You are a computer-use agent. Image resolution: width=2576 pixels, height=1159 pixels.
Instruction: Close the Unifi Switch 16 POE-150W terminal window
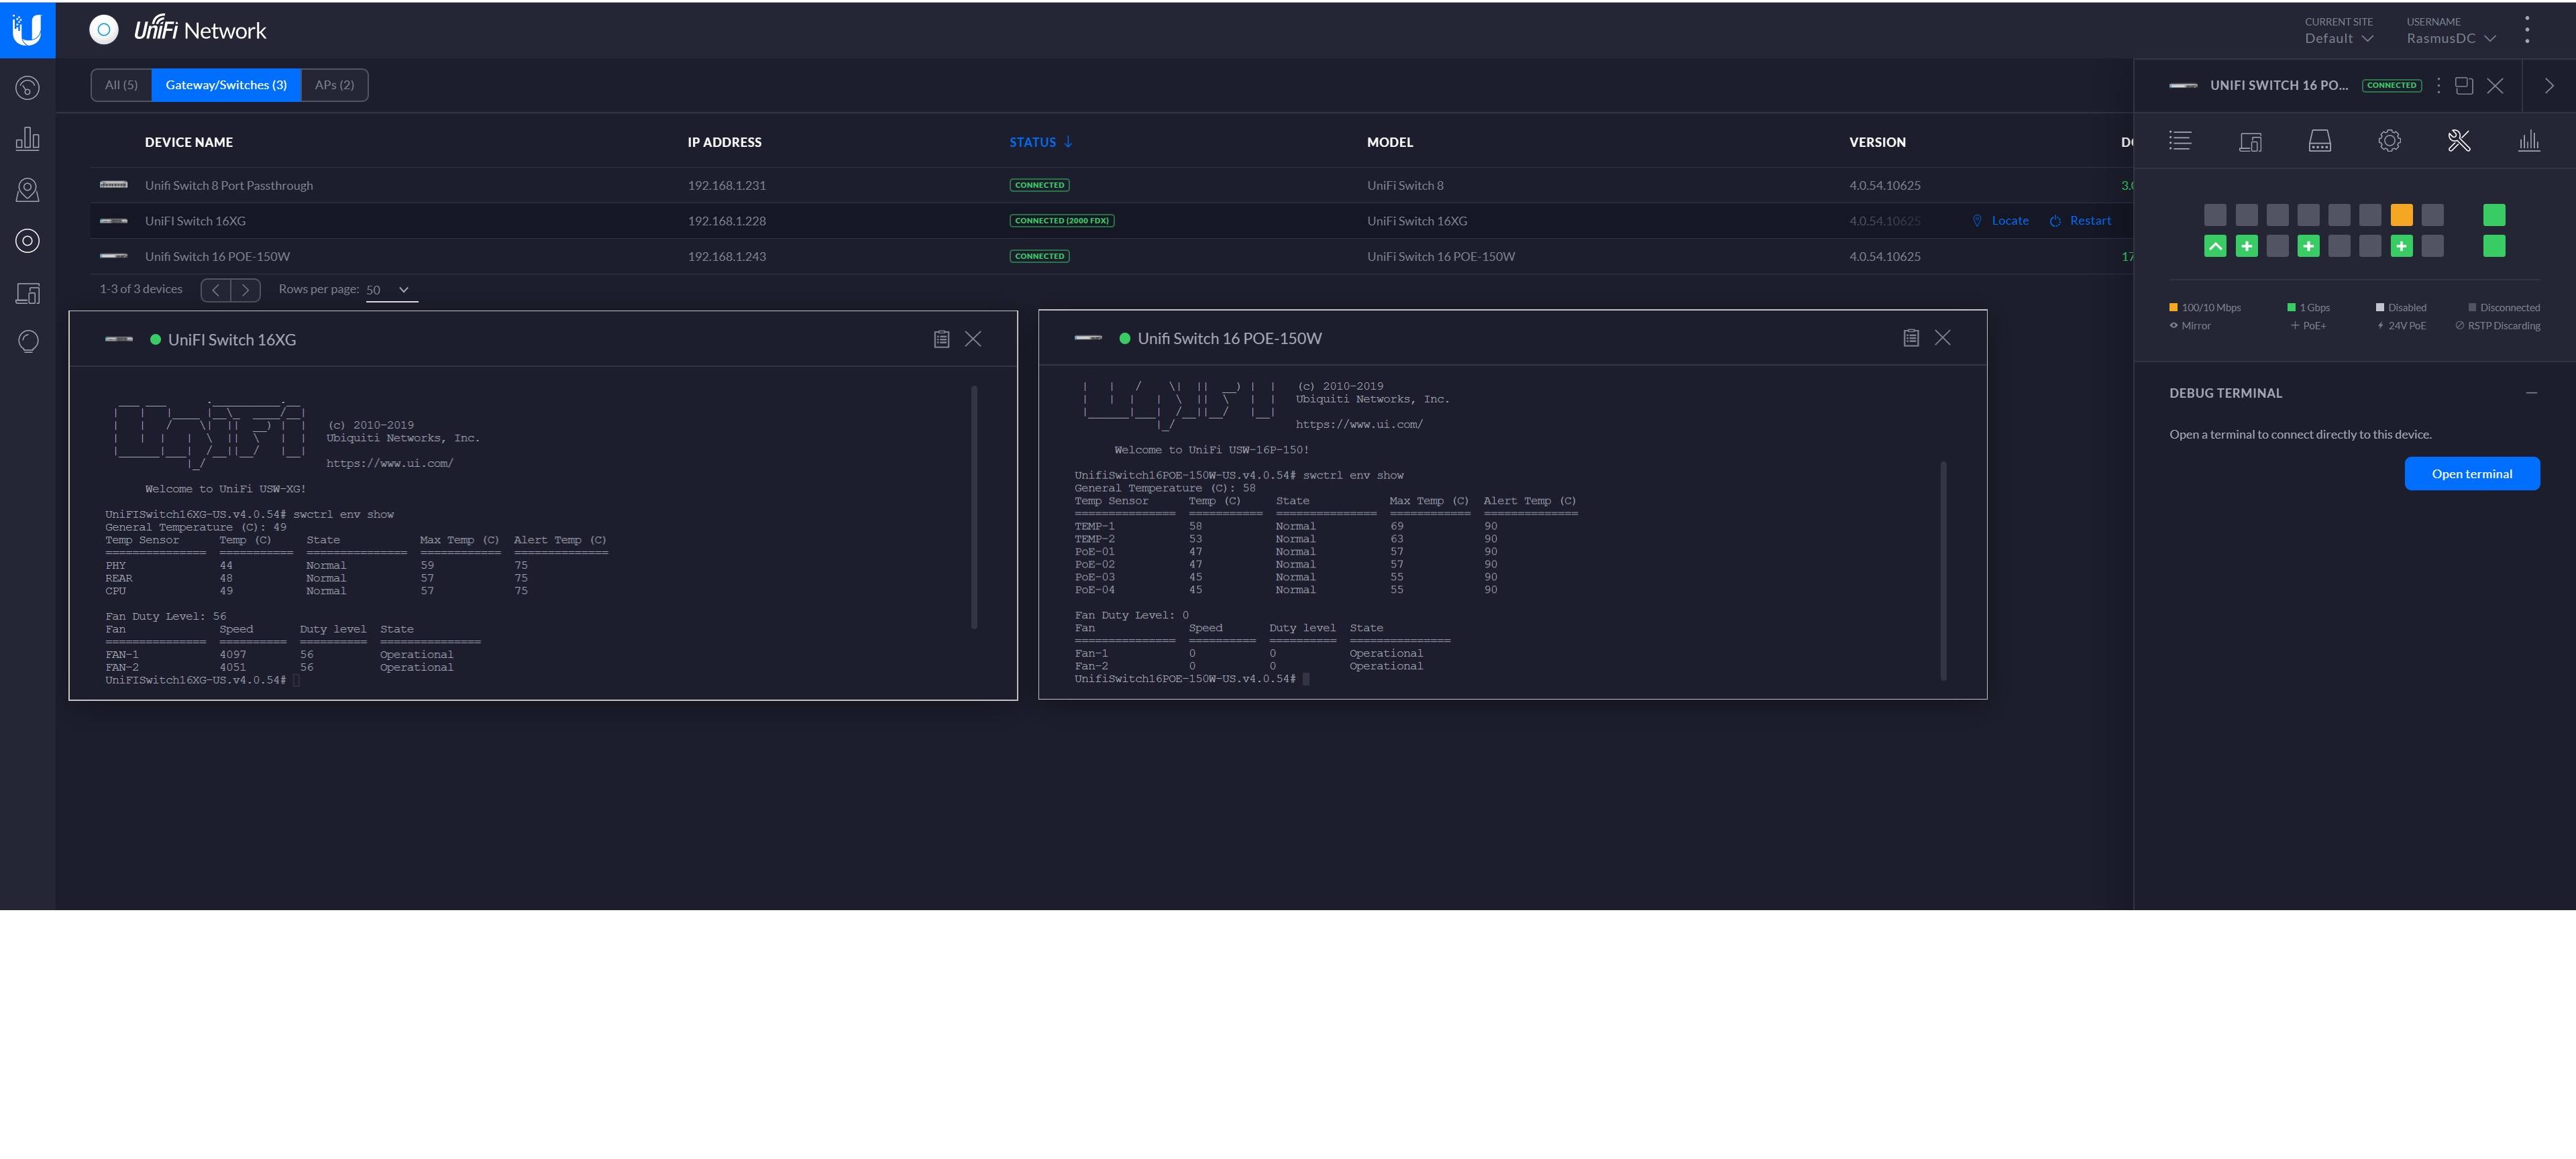[1942, 338]
